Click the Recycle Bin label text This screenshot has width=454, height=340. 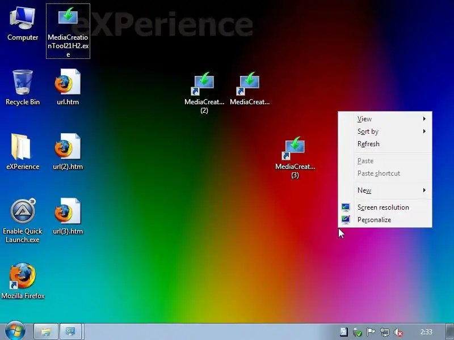tap(23, 102)
